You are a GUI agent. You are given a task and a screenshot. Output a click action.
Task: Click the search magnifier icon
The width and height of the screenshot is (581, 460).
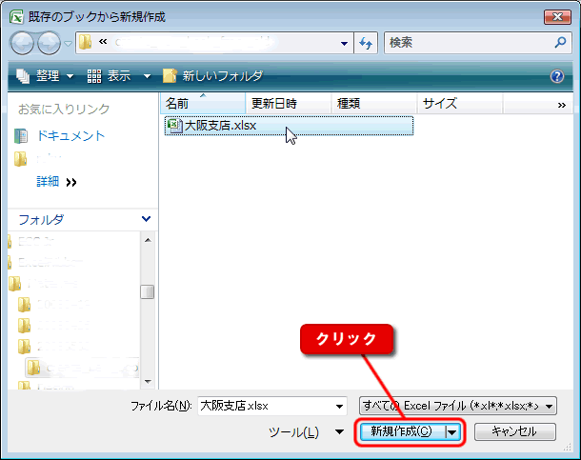560,43
